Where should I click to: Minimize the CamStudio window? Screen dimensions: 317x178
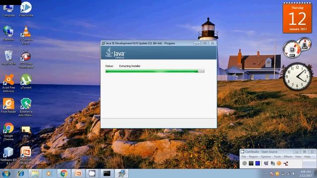[297, 152]
